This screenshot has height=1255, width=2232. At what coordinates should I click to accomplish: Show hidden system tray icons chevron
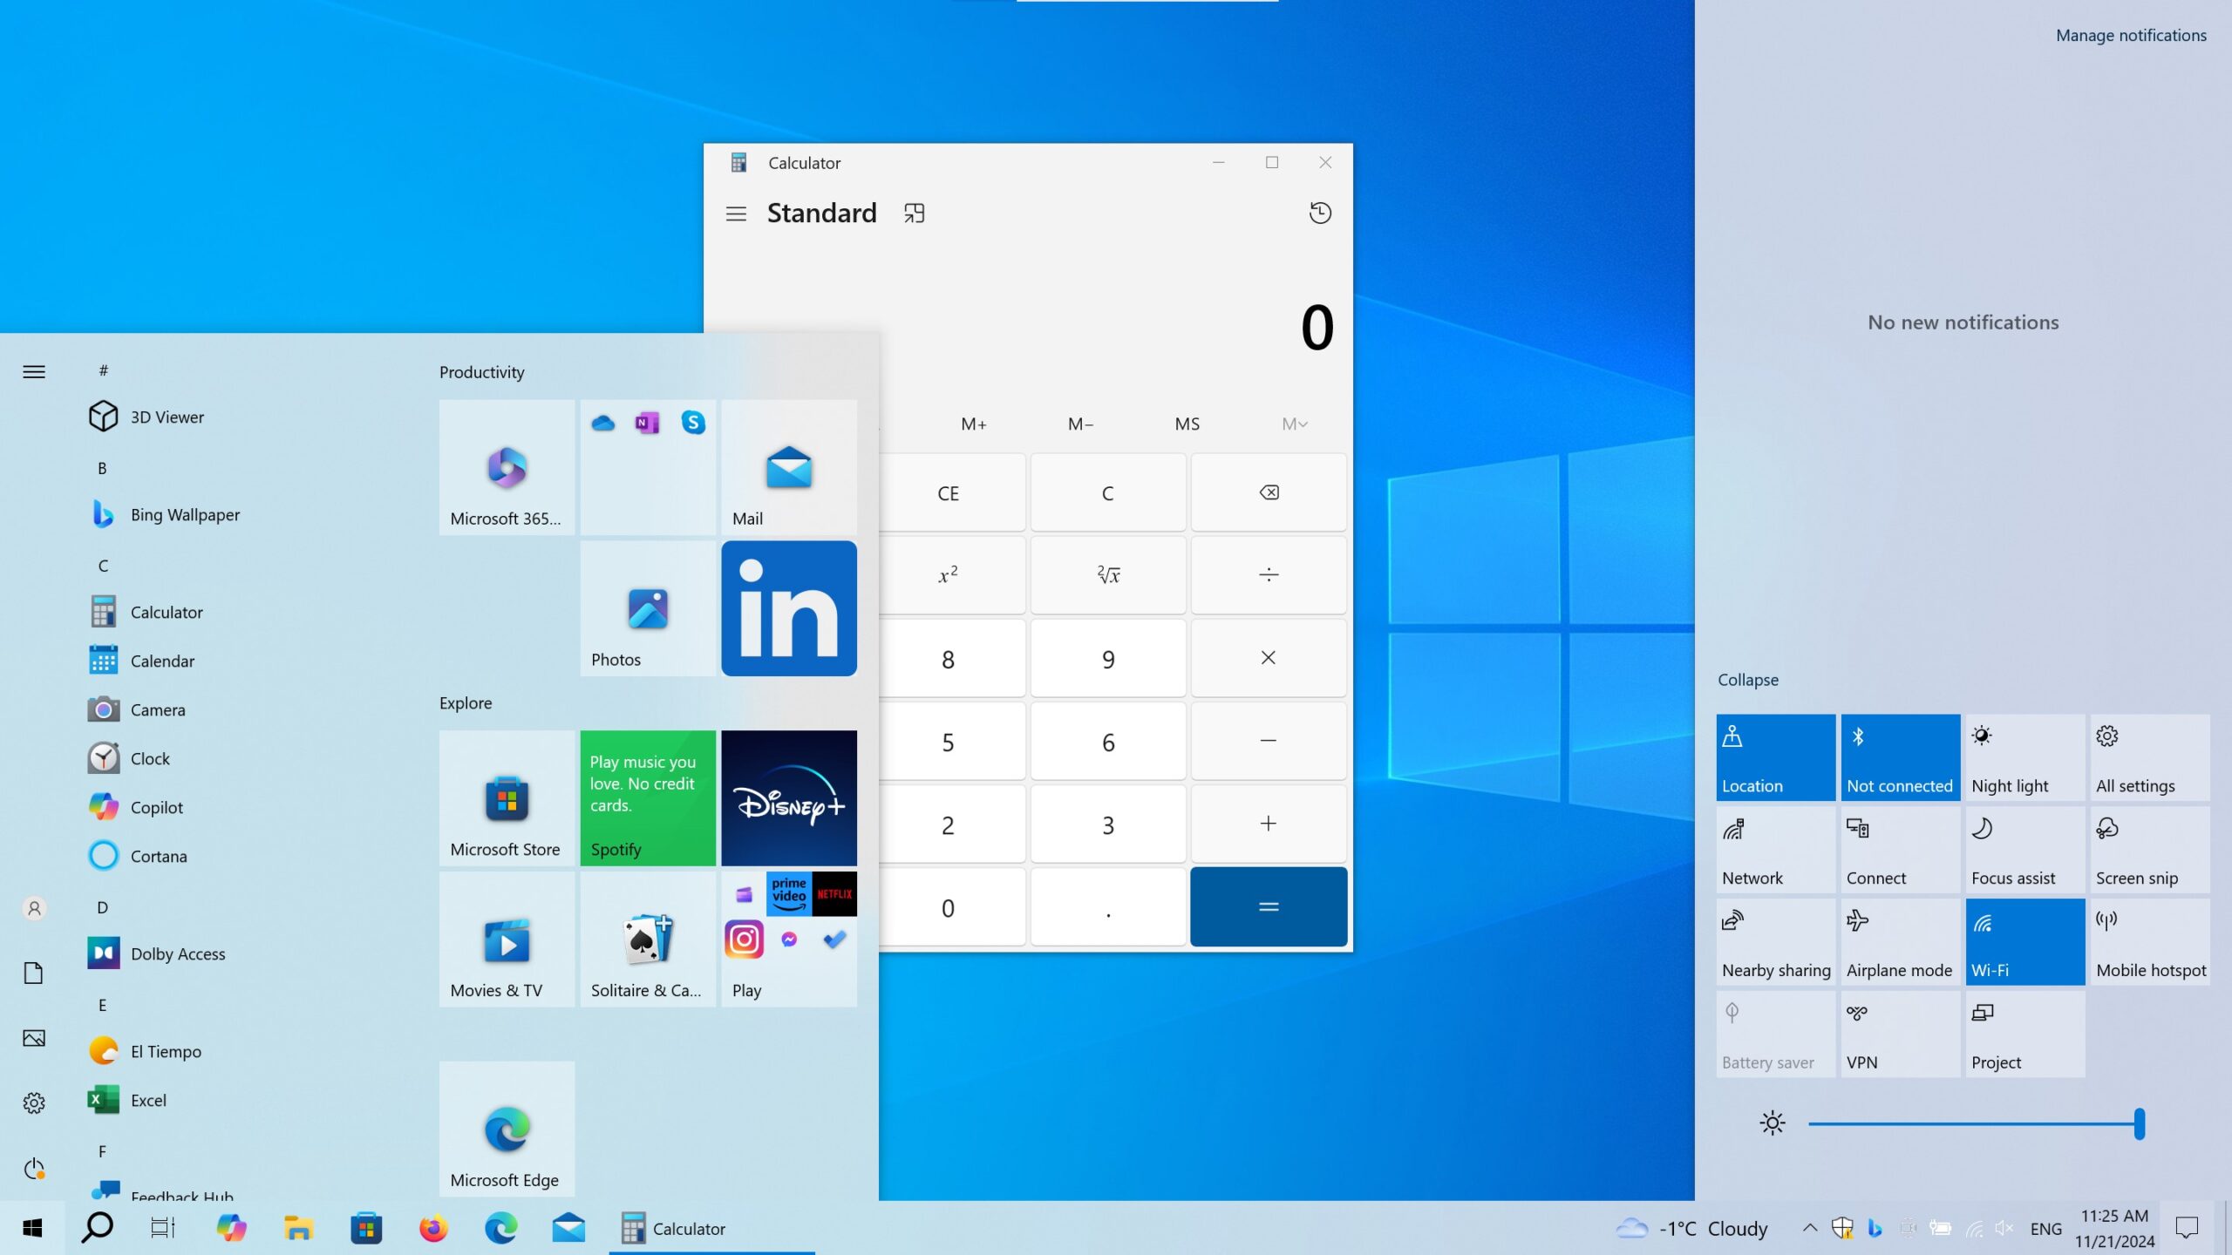click(x=1810, y=1228)
